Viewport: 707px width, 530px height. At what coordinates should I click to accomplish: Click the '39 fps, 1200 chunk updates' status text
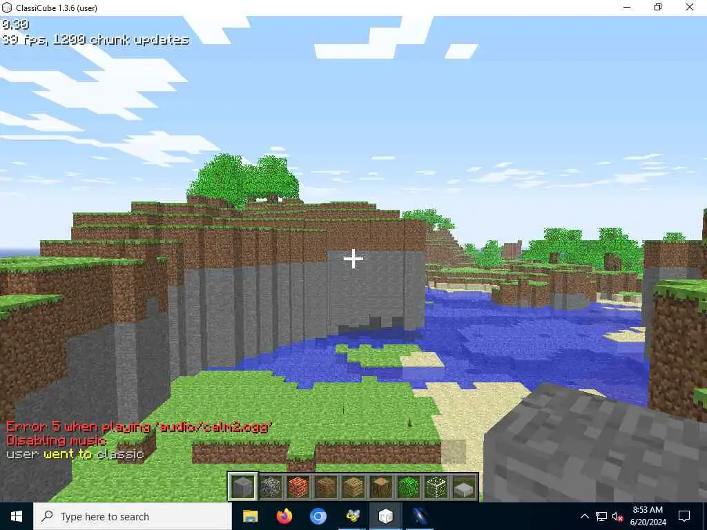pos(95,39)
